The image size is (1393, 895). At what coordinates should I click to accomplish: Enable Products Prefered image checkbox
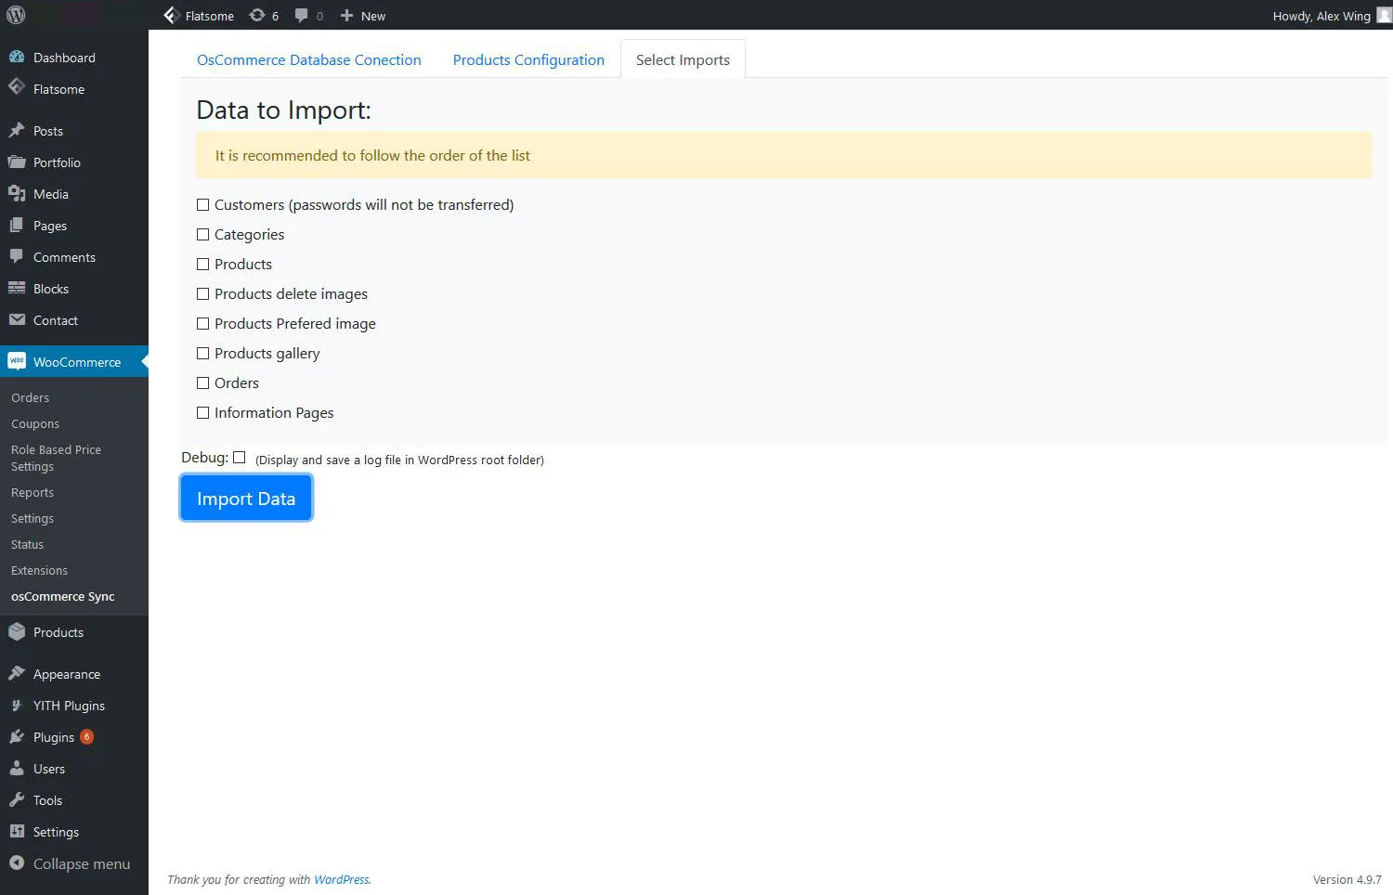[x=202, y=323]
